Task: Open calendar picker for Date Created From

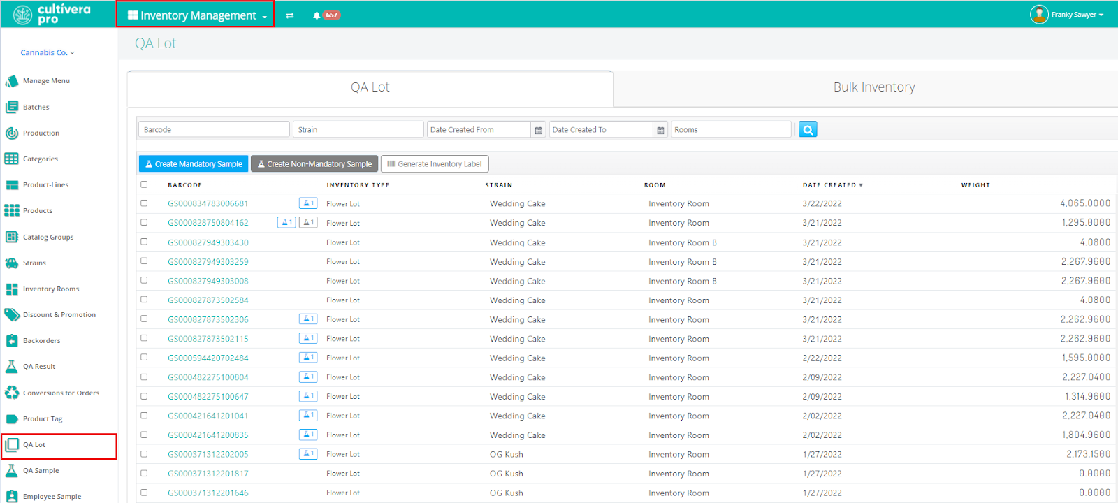Action: click(538, 130)
